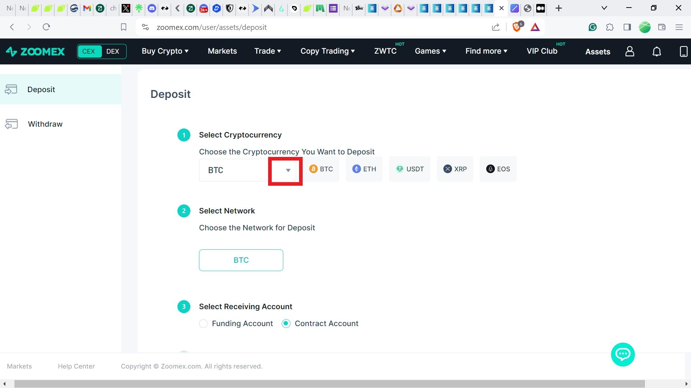Screen dimensions: 691x388
Task: Open the Gmail tab
Action: [x=87, y=8]
